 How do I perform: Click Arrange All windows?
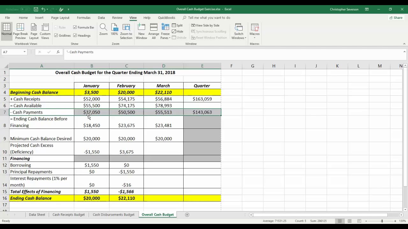click(154, 31)
